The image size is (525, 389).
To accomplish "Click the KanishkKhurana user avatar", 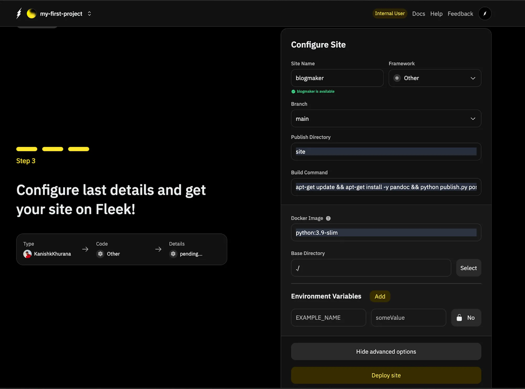I will pyautogui.click(x=27, y=254).
